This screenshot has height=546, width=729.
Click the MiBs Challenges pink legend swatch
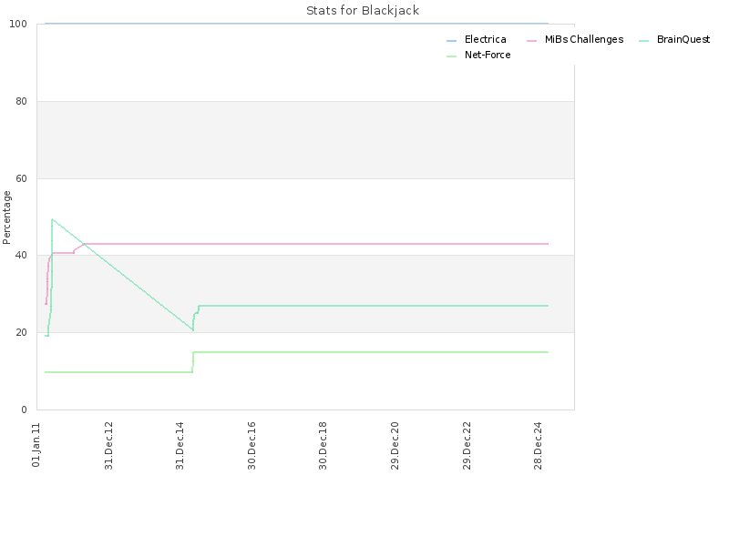(532, 41)
